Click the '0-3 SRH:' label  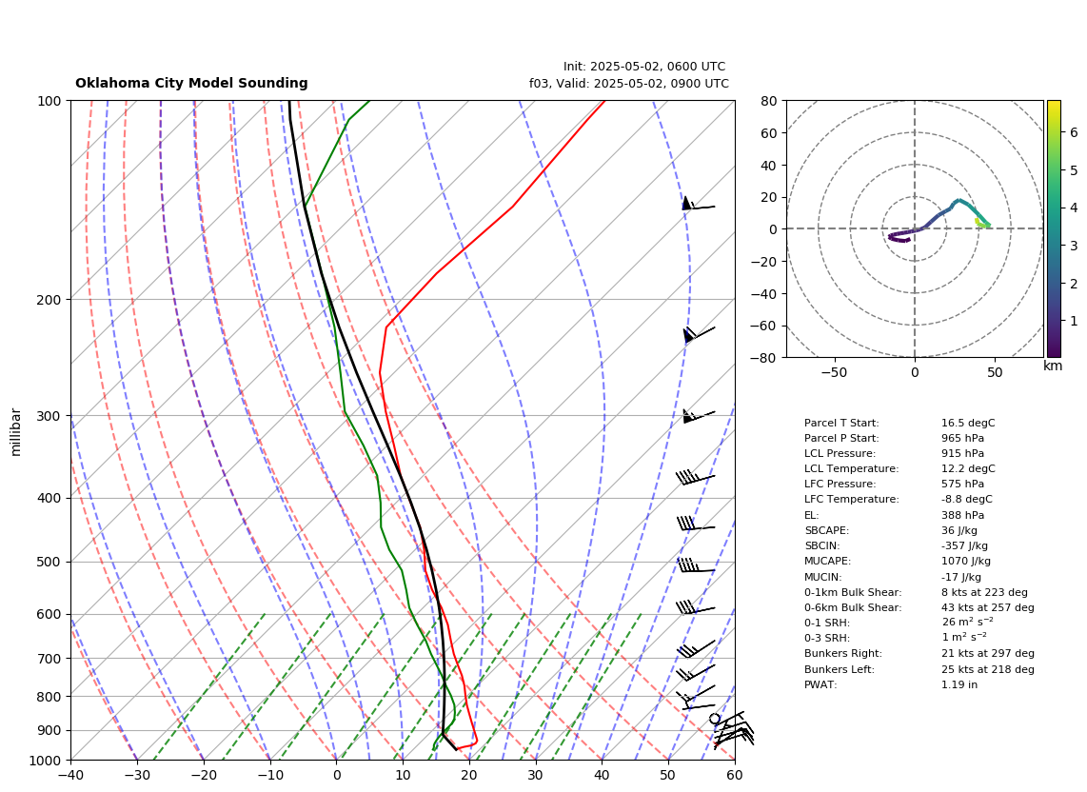[x=827, y=638]
